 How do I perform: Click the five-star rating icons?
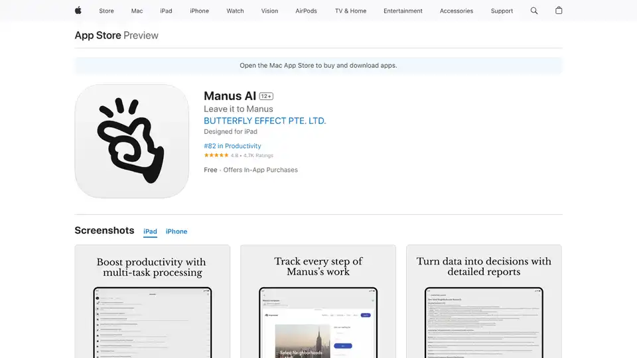tap(216, 155)
